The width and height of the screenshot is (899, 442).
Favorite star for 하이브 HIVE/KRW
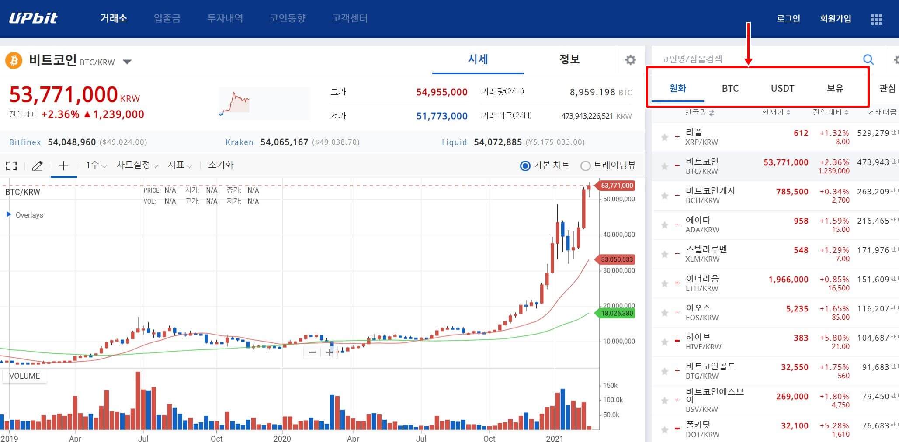(x=665, y=342)
